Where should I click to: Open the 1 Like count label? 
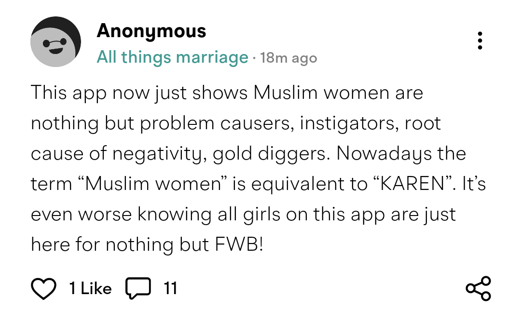[x=90, y=288]
